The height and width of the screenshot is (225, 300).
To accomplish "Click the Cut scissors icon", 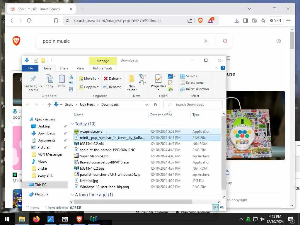I will pos(71,76).
